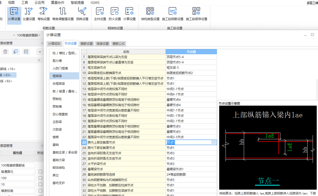
Task: Select 基坑支护 category
Action: [64, 183]
